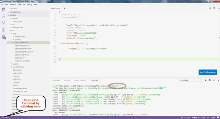
Task: Open the Edit menu
Action: (6, 5)
